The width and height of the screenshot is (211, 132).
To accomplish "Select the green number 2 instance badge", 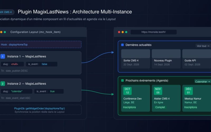I will coord(3,84).
